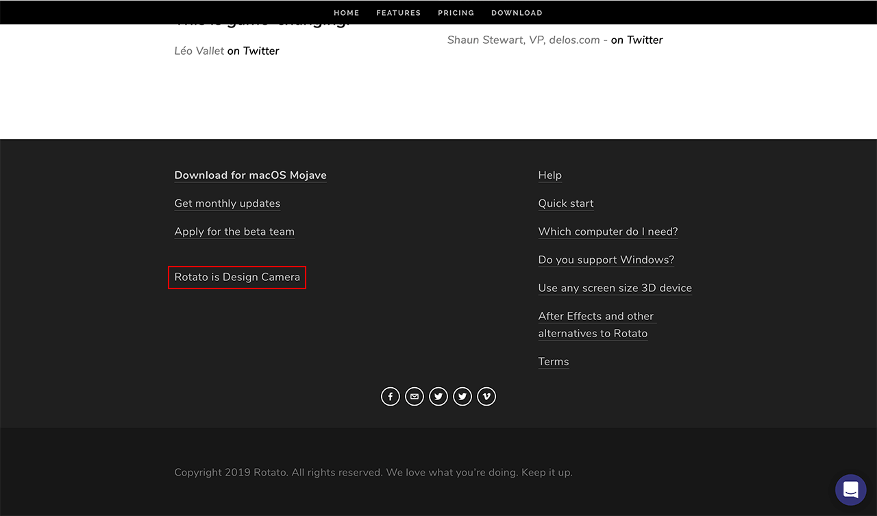Go to Home in the top navigation

[346, 13]
